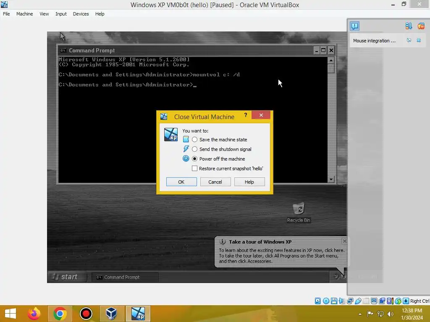Open the audio status indicator
430x322 pixels.
[x=342, y=301]
